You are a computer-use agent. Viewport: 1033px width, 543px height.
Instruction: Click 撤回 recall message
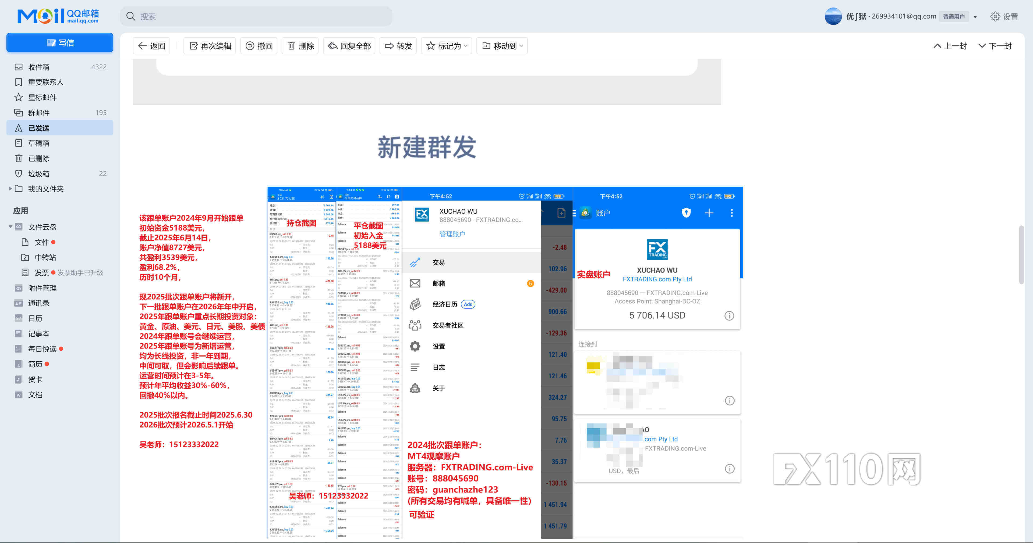click(x=259, y=46)
